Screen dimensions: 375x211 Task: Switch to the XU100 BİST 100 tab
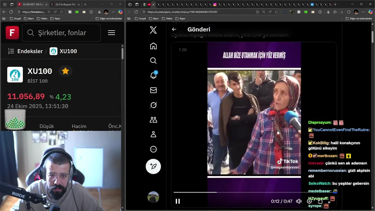tap(32, 4)
